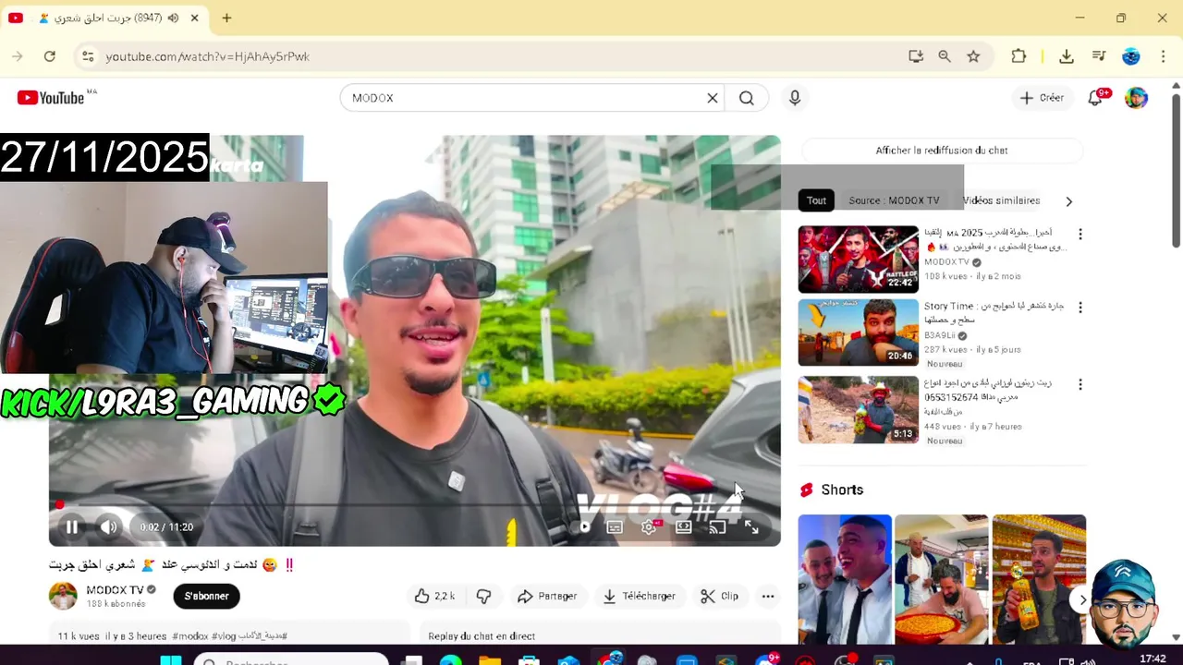Open a new browser tab

[x=226, y=18]
